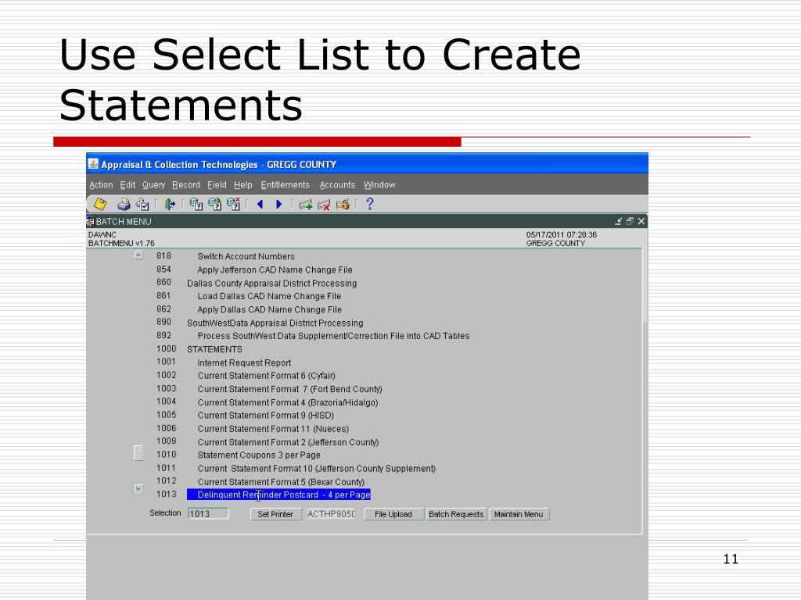Minimize the BATCH MENU inner window
Screen dimensions: 801x600
click(x=619, y=221)
